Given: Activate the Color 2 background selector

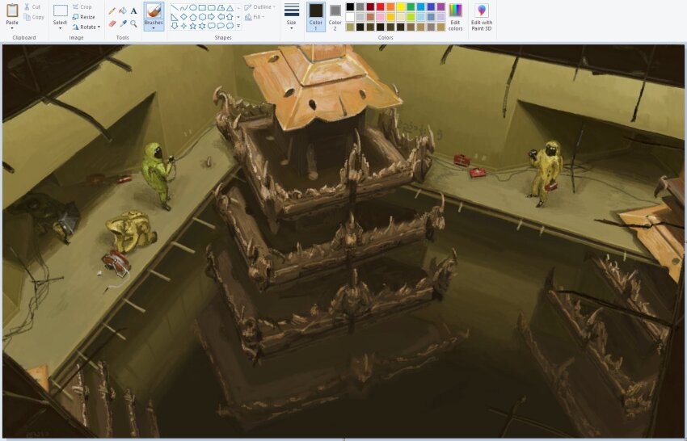Looking at the screenshot, I should click(335, 17).
